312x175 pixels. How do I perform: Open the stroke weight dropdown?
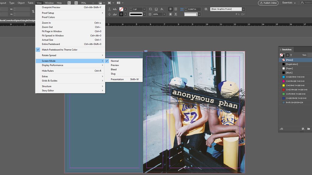pyautogui.click(x=144, y=9)
